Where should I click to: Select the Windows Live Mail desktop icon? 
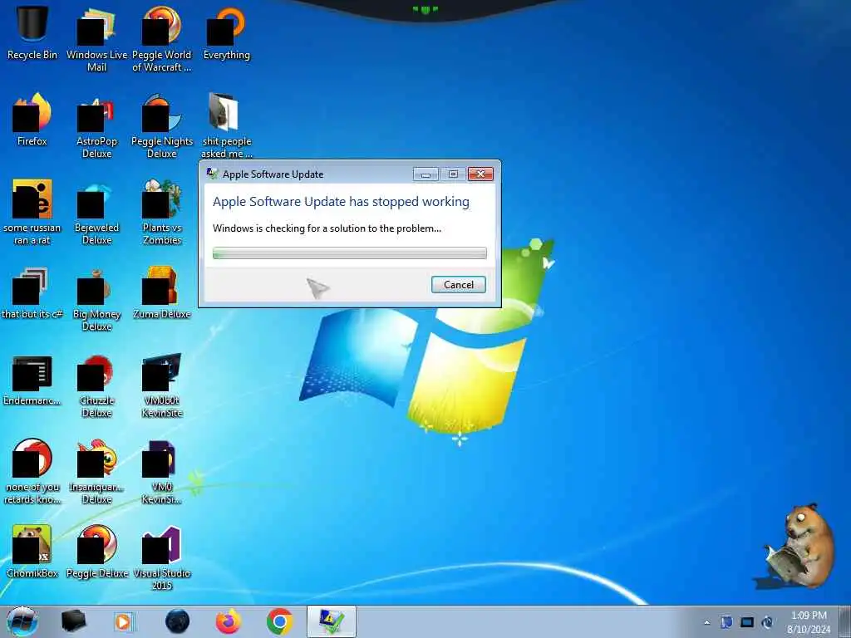pyautogui.click(x=96, y=38)
